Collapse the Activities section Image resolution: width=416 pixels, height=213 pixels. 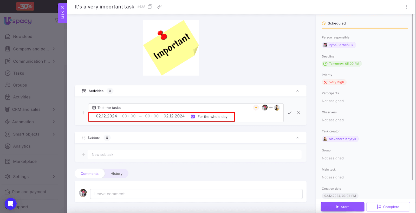coord(297,91)
